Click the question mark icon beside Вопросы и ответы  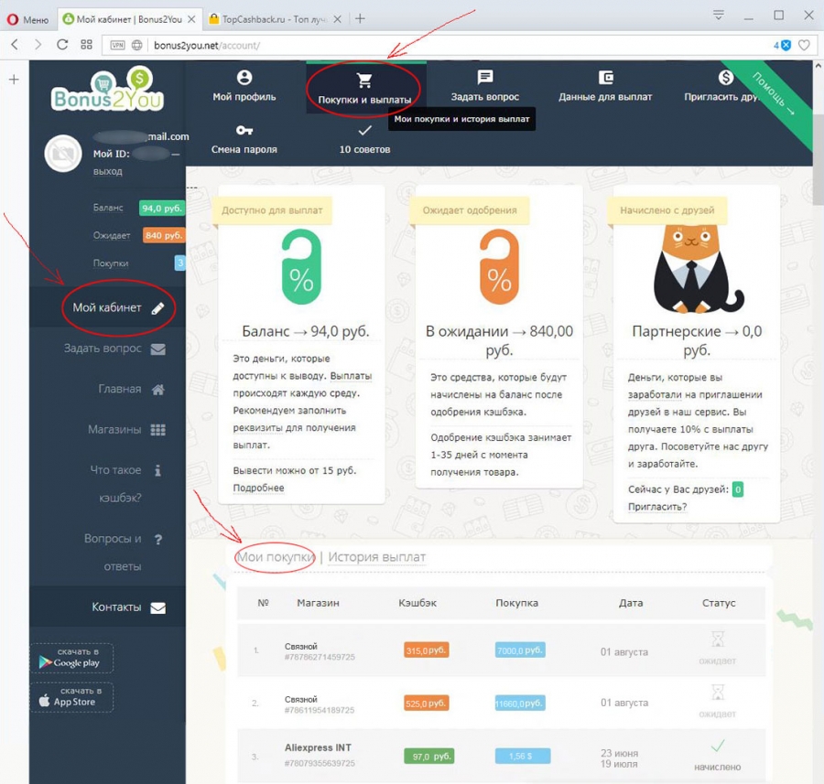[157, 540]
